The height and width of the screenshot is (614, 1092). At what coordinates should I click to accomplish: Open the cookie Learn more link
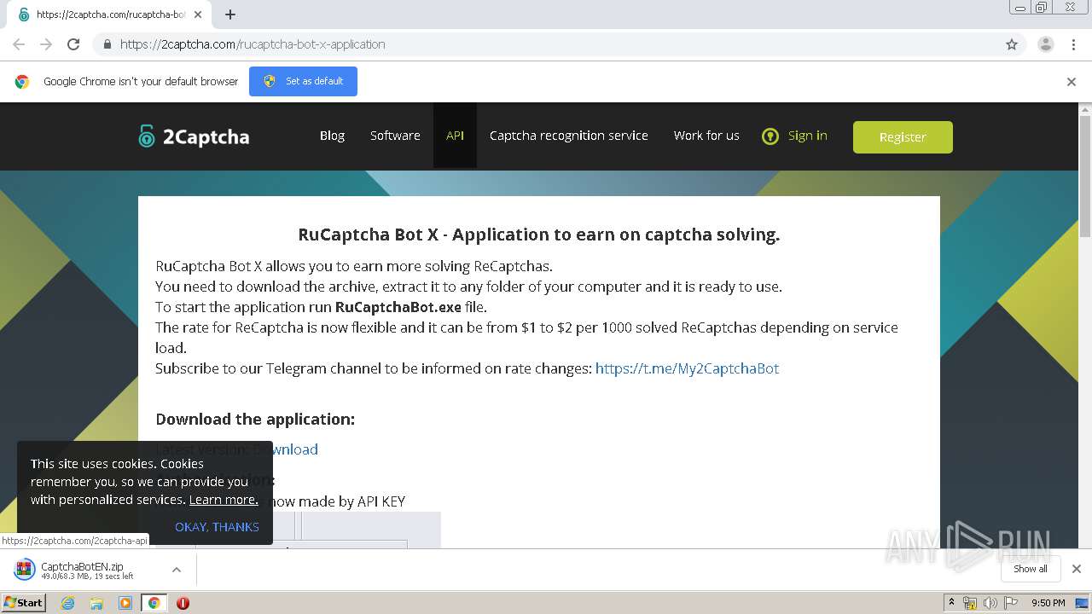tap(224, 500)
